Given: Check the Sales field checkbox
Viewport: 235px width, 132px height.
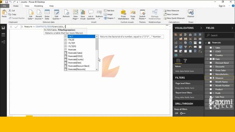Looking at the screenshot, I should [211, 48].
